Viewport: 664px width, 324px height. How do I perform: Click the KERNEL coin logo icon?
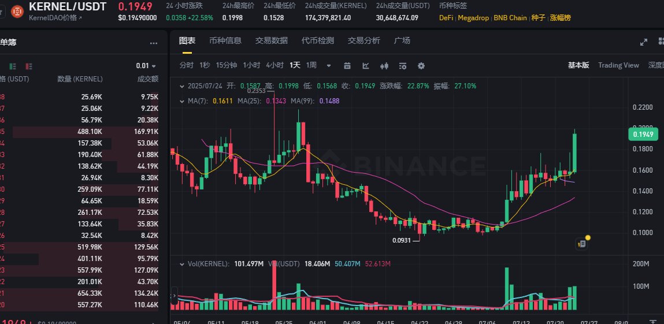click(17, 11)
